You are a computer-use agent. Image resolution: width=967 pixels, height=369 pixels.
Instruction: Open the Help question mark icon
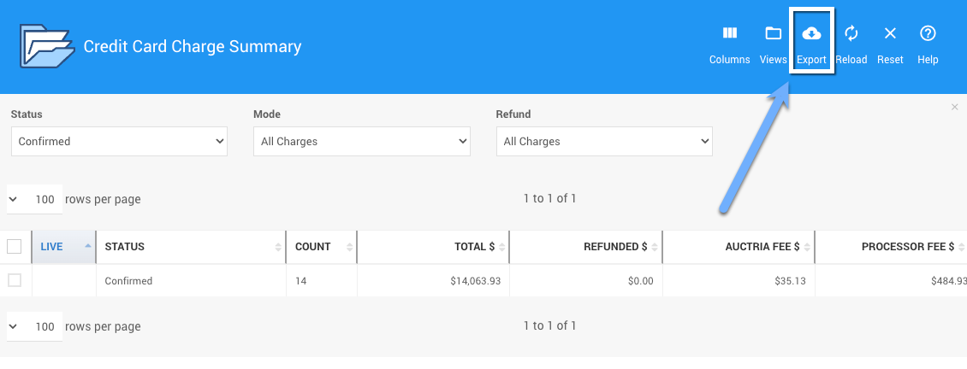[x=928, y=34]
